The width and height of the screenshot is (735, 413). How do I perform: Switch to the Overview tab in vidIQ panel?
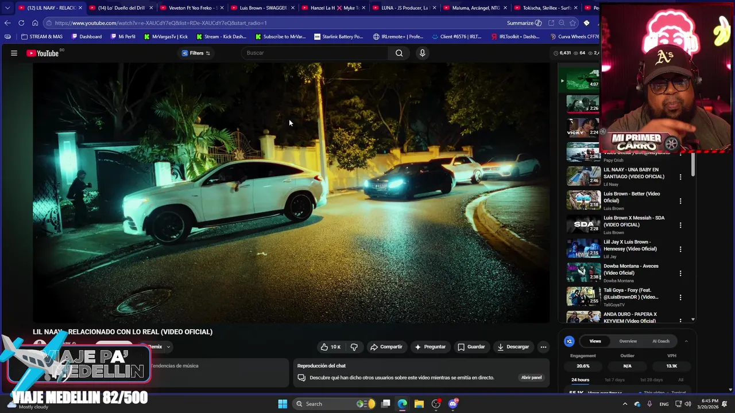click(x=628, y=341)
